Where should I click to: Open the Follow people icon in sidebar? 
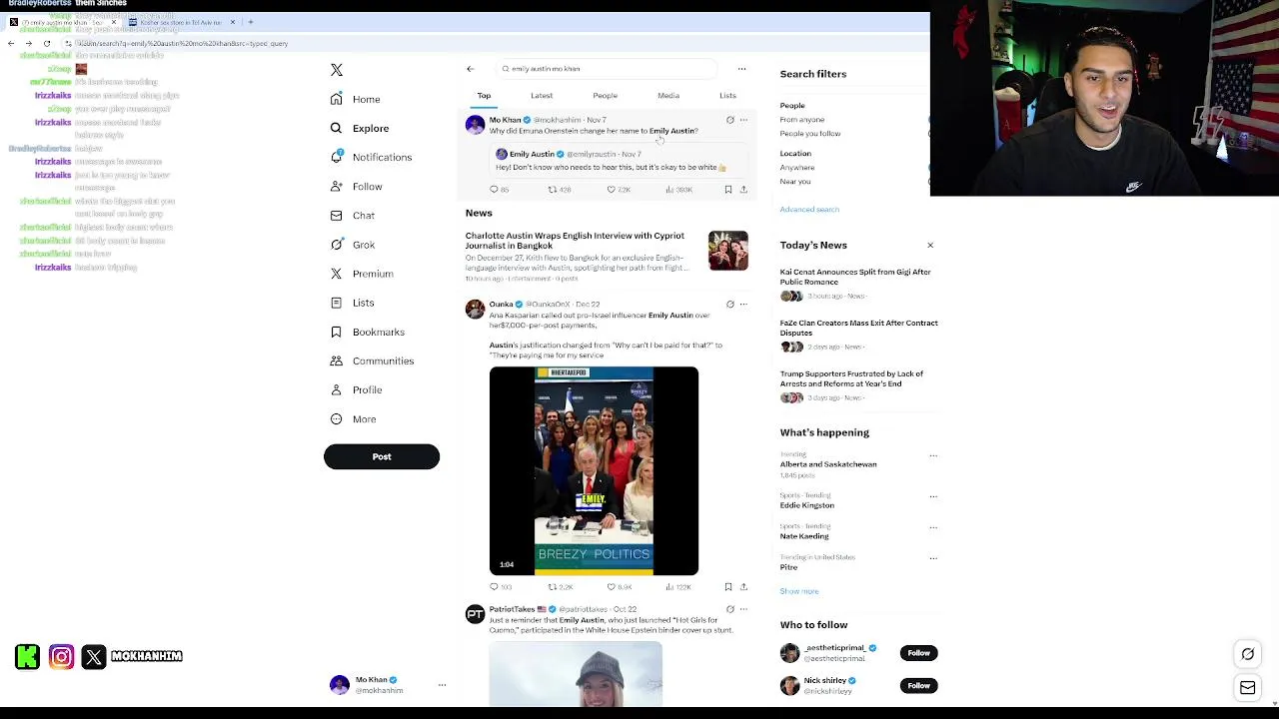[x=337, y=187]
